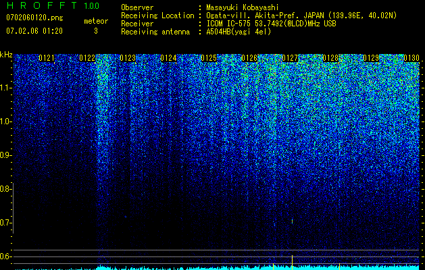Viewport: 425px width, 270px height.
Task: Click the 0129 time marker
Action: (x=371, y=58)
